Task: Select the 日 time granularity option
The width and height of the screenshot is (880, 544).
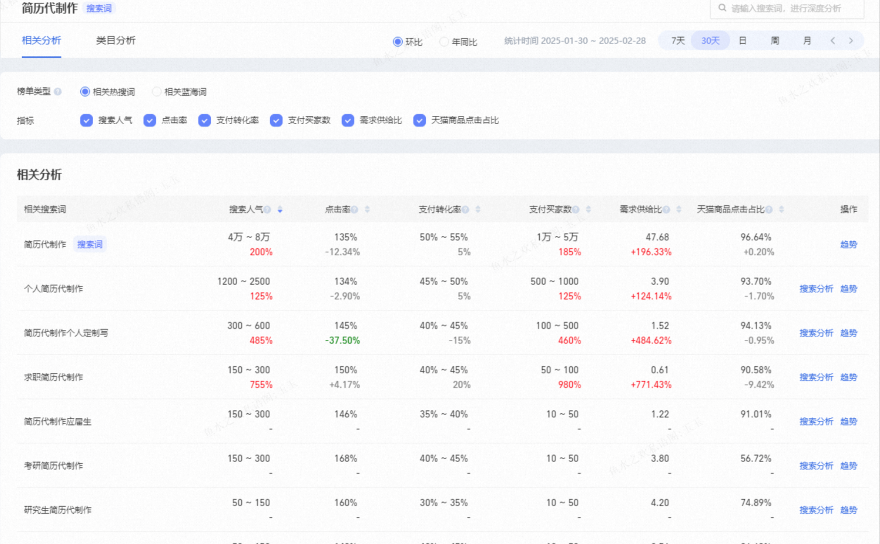Action: (742, 40)
